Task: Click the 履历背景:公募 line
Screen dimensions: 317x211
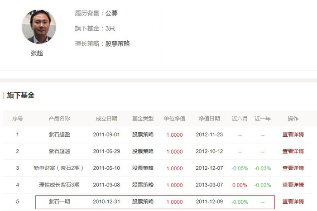Action: [96, 13]
